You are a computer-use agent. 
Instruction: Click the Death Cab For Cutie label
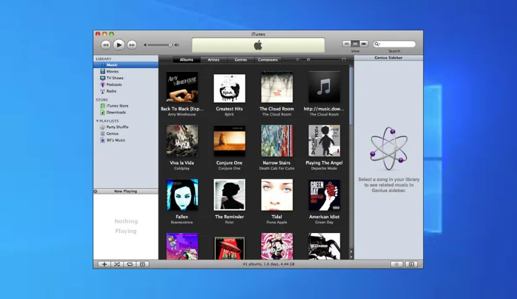[276, 169]
